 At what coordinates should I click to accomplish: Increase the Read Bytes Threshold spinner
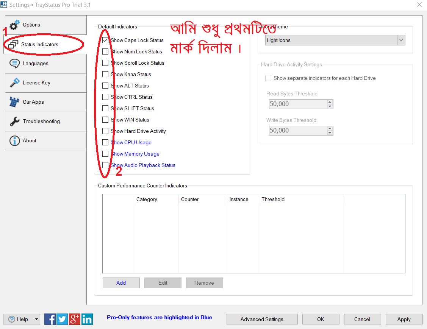(330, 102)
